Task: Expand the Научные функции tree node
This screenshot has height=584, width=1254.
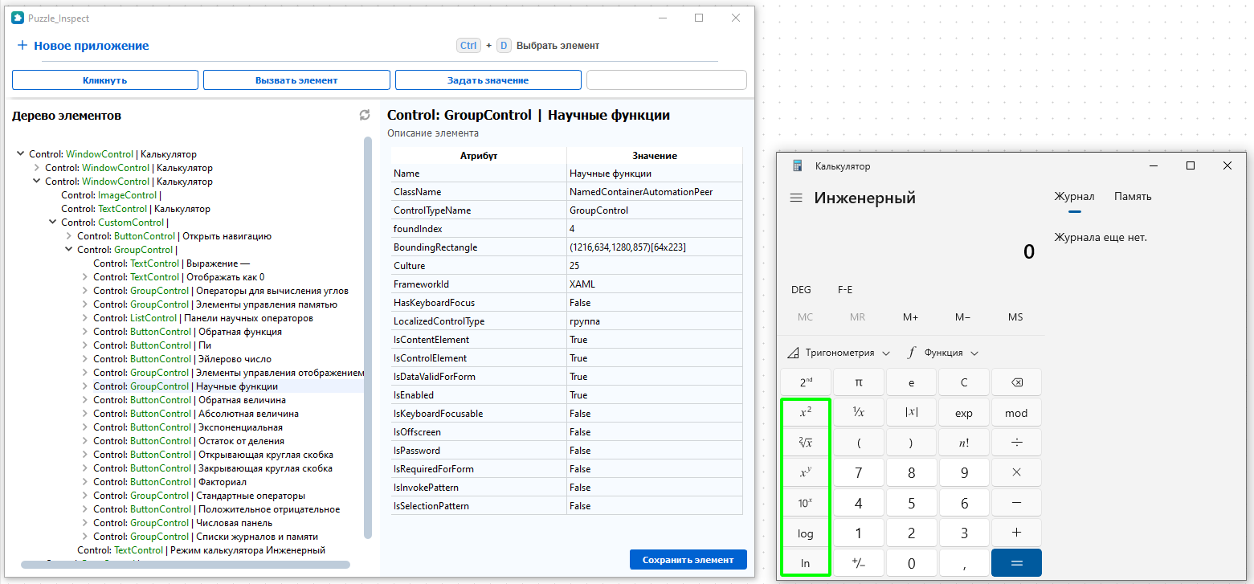Action: (85, 386)
